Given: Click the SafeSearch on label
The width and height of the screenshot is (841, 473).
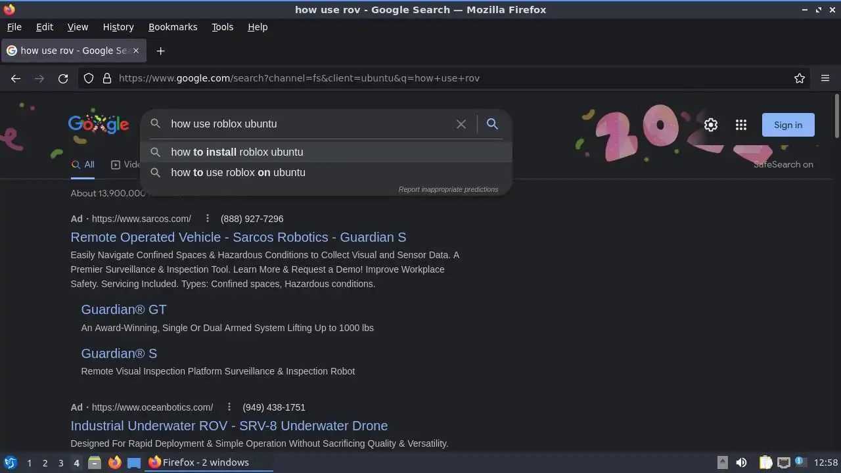Looking at the screenshot, I should pos(783,164).
